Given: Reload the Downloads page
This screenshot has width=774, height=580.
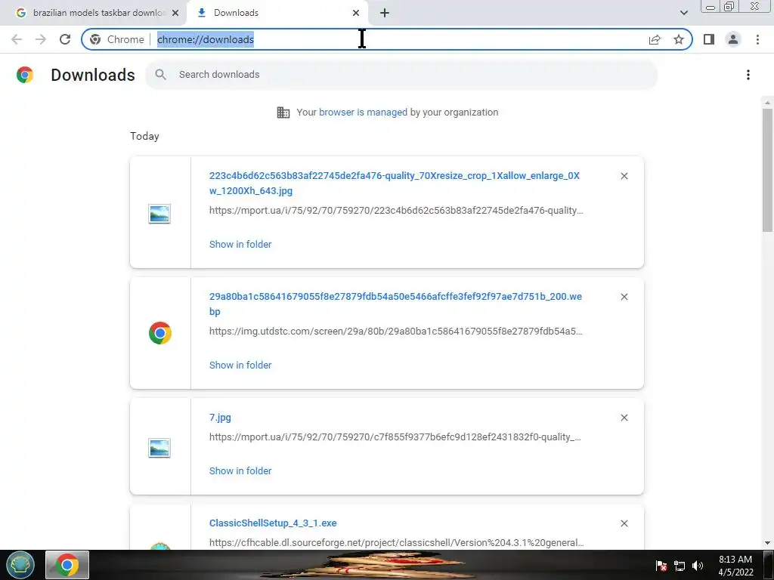Looking at the screenshot, I should click(65, 39).
